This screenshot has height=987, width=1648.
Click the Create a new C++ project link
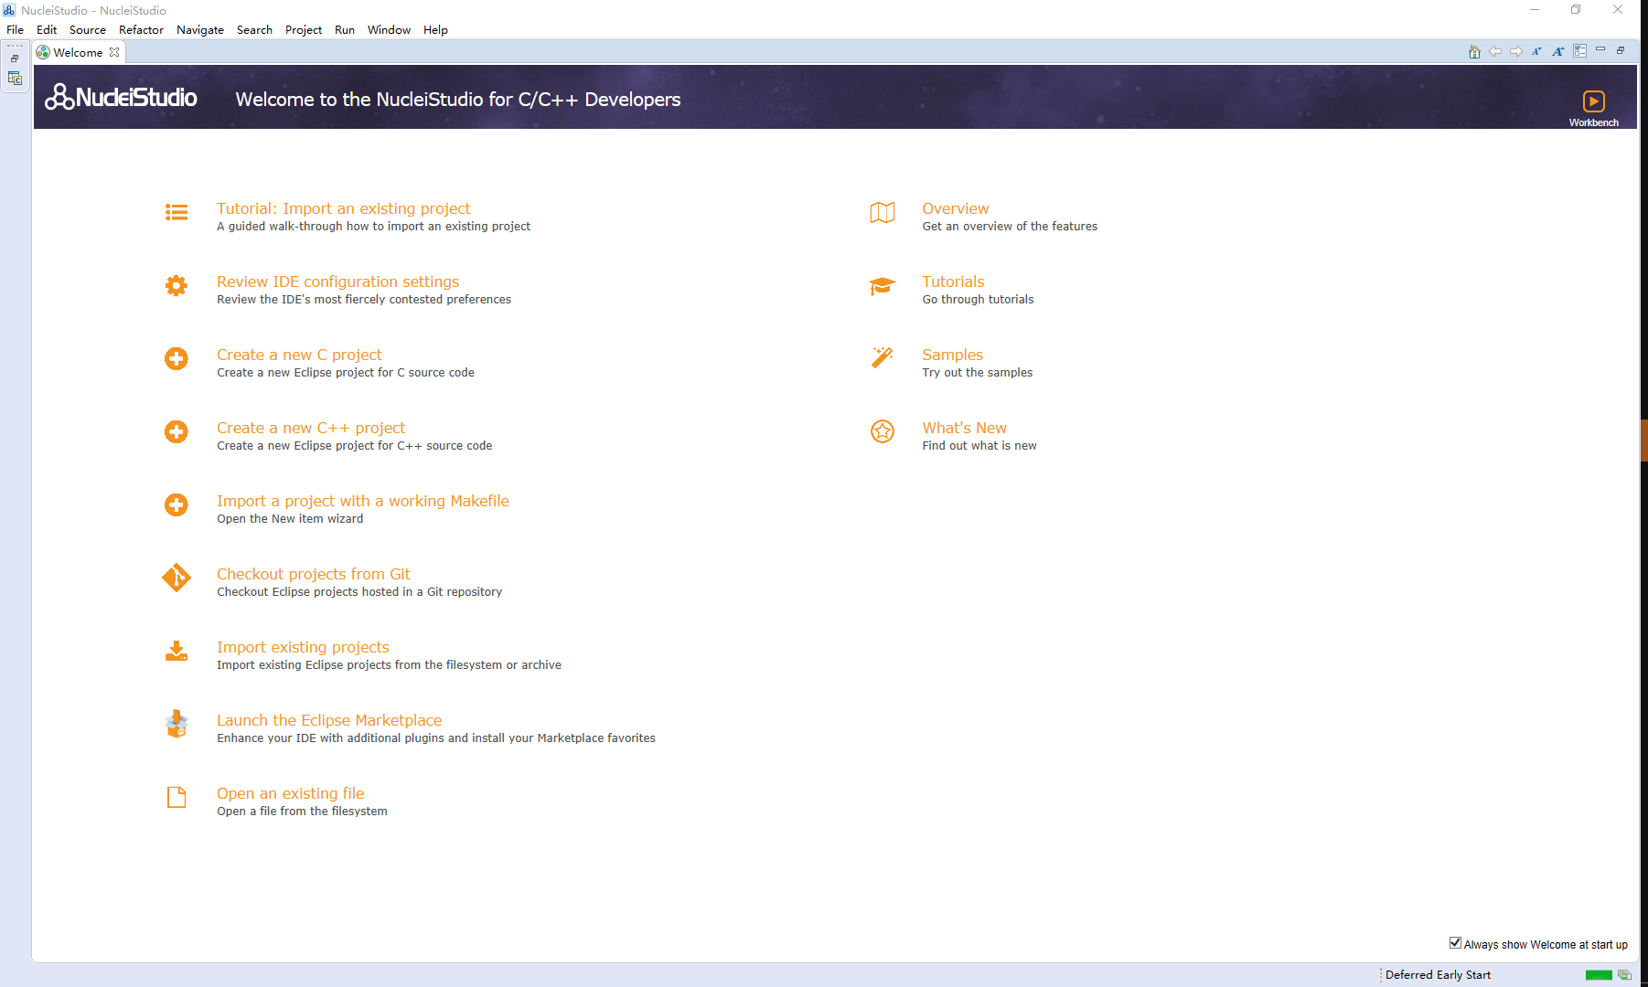[311, 428]
